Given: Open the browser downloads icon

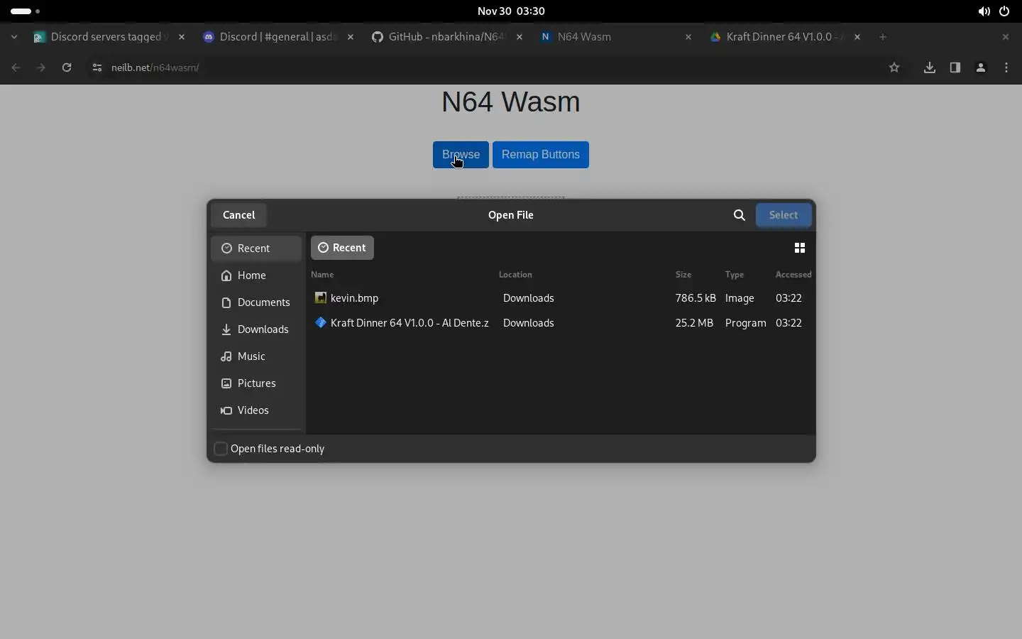Looking at the screenshot, I should click(930, 67).
